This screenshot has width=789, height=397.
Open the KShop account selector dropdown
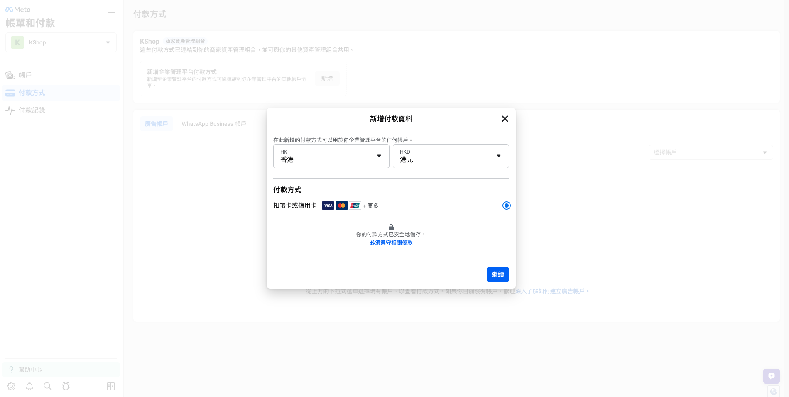[x=61, y=42]
